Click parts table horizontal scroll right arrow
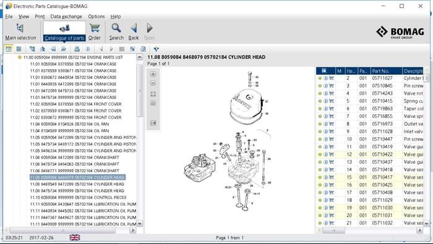This screenshot has width=433, height=244. point(420,230)
